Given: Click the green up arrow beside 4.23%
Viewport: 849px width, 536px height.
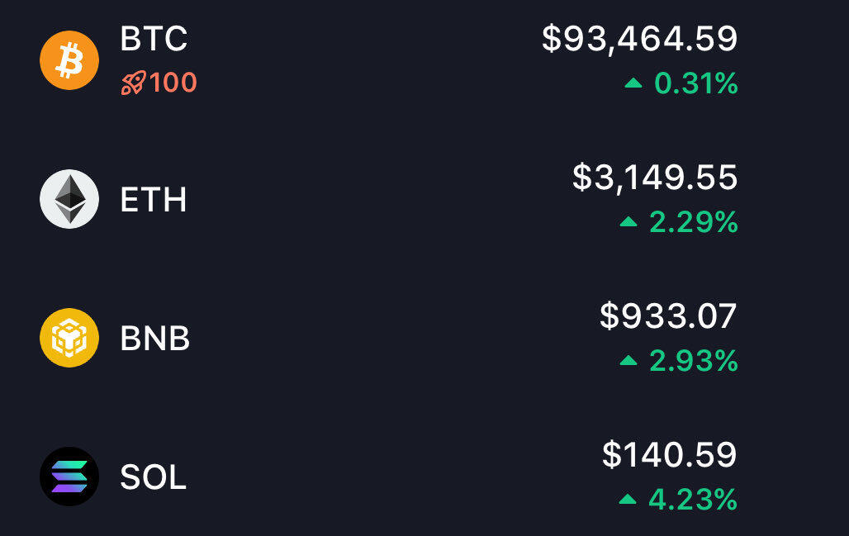Looking at the screenshot, I should 628,499.
